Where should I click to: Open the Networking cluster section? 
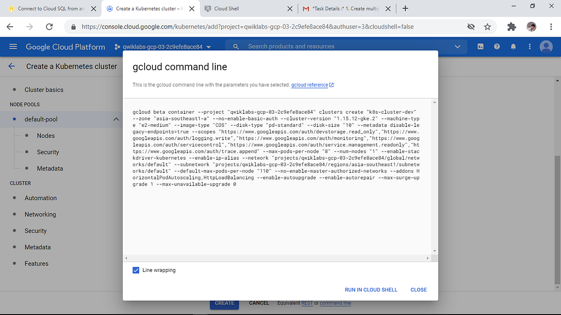coord(40,214)
